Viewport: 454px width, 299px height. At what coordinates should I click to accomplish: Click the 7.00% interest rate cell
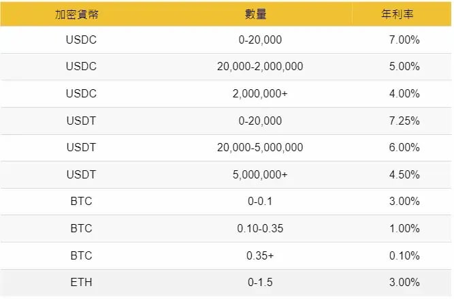coord(404,40)
